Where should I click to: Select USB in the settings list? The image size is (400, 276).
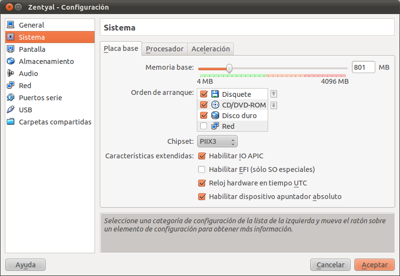coord(50,109)
